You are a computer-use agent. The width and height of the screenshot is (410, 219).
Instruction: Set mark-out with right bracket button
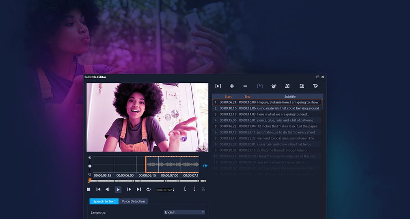194,189
